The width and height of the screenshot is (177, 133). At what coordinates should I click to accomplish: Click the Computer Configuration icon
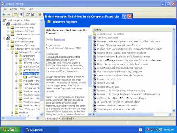(x=8, y=24)
